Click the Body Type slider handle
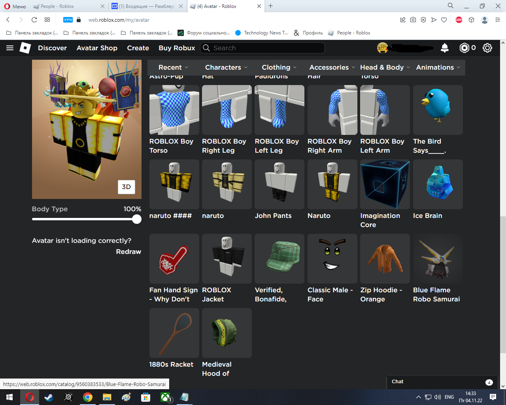This screenshot has height=405, width=506. tap(137, 219)
